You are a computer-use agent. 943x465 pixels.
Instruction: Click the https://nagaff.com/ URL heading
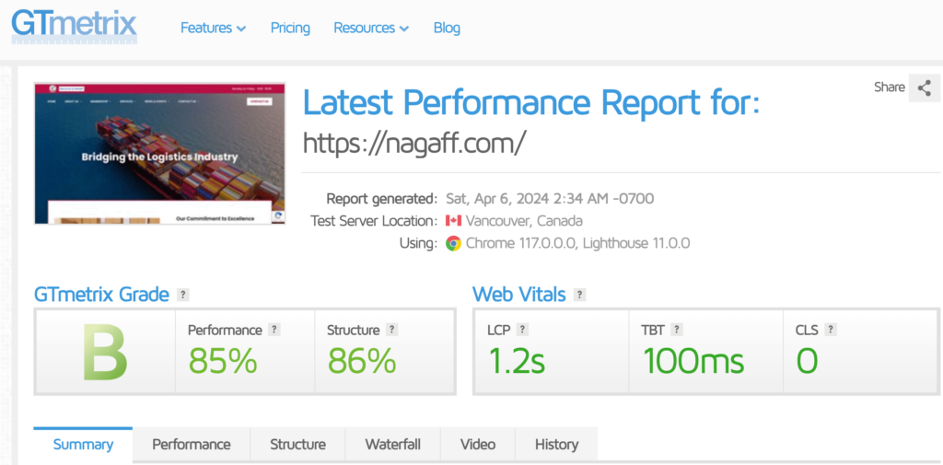point(414,142)
